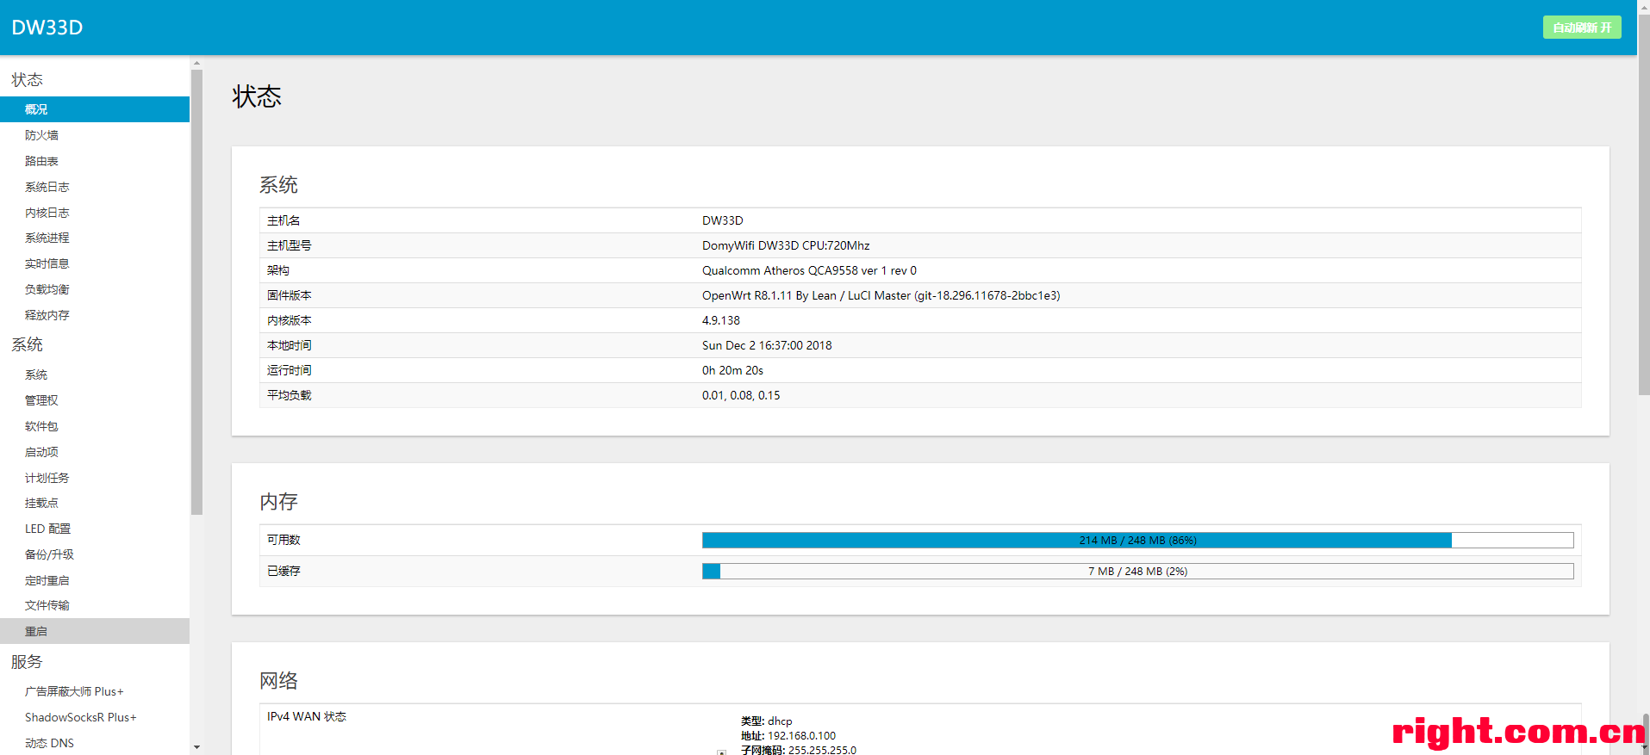
Task: Select 概况 in the sidebar
Action: (36, 109)
